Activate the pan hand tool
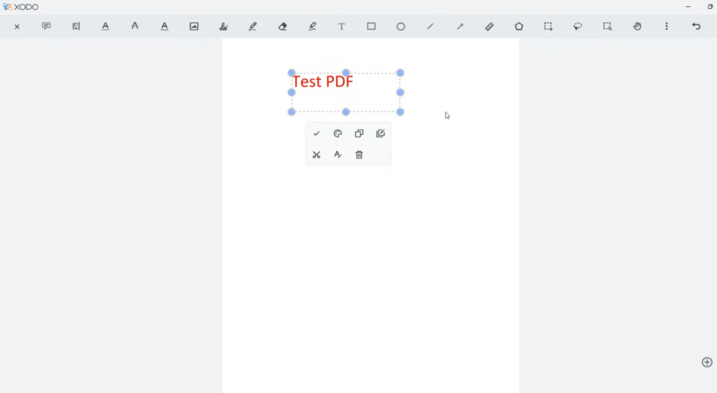Image resolution: width=717 pixels, height=393 pixels. pos(637,27)
